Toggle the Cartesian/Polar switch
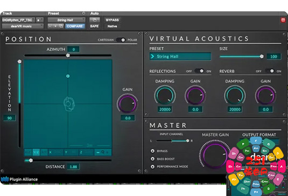The image size is (288, 196). pyautogui.click(x=121, y=40)
